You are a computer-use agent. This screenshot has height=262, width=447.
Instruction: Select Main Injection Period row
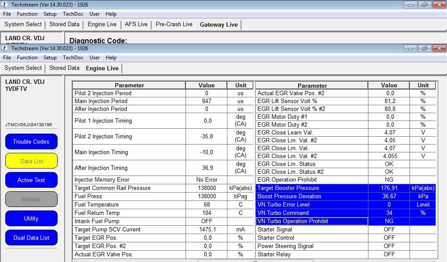click(x=163, y=101)
